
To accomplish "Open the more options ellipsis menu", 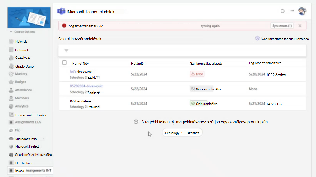I will pos(292,11).
